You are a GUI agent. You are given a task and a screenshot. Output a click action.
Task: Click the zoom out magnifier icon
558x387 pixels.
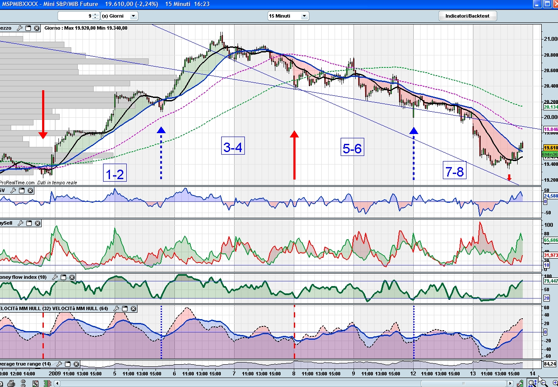pyautogui.click(x=544, y=383)
